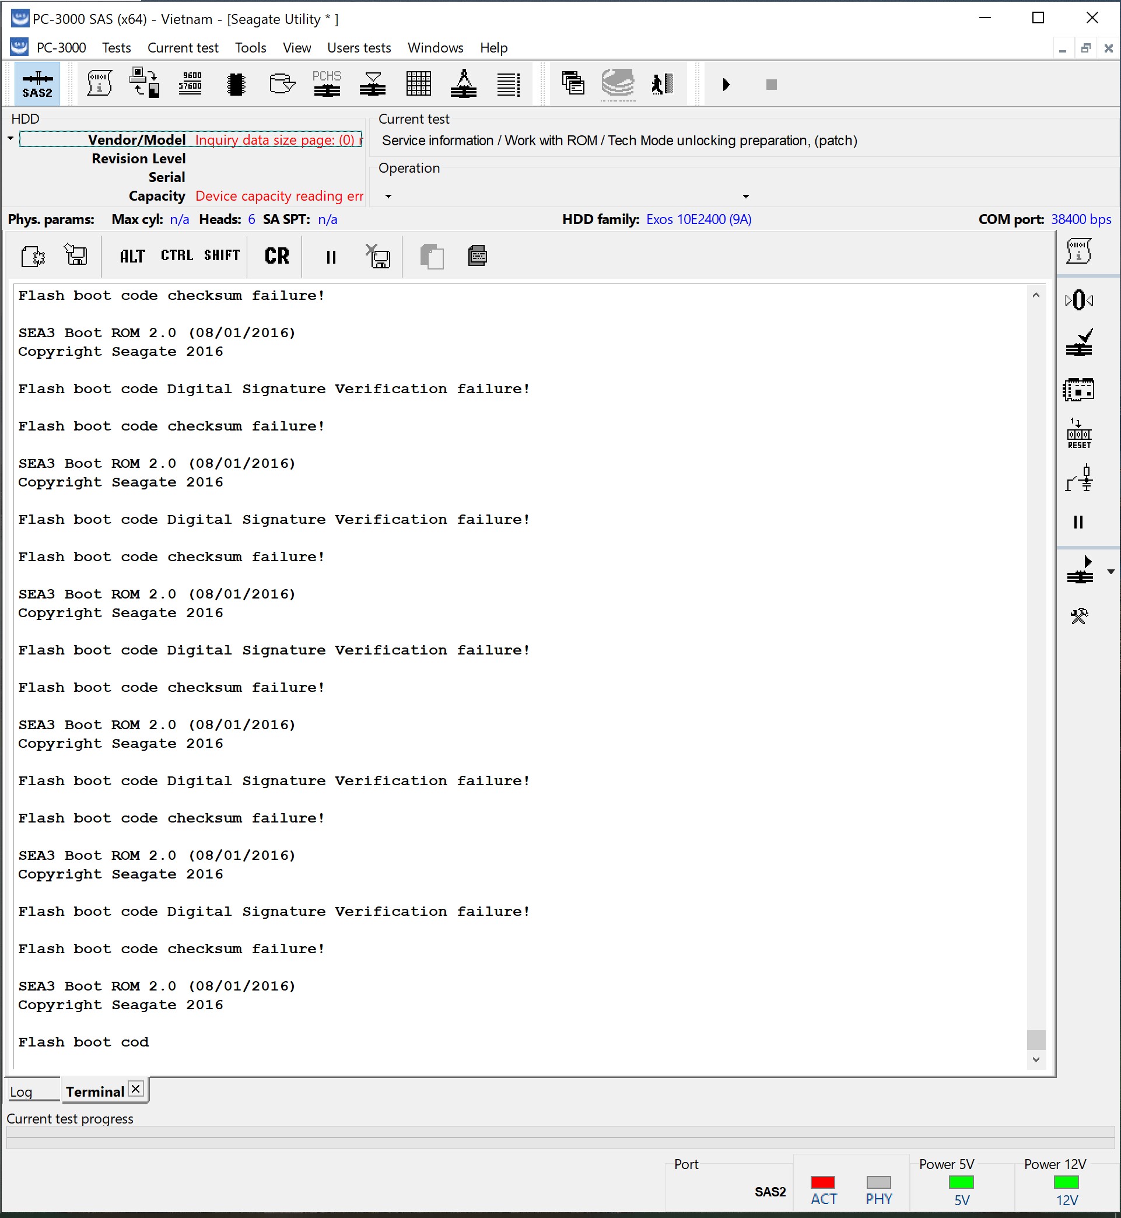Click the Exos 10E2400 (9A) family link
This screenshot has width=1121, height=1218.
pyautogui.click(x=699, y=219)
